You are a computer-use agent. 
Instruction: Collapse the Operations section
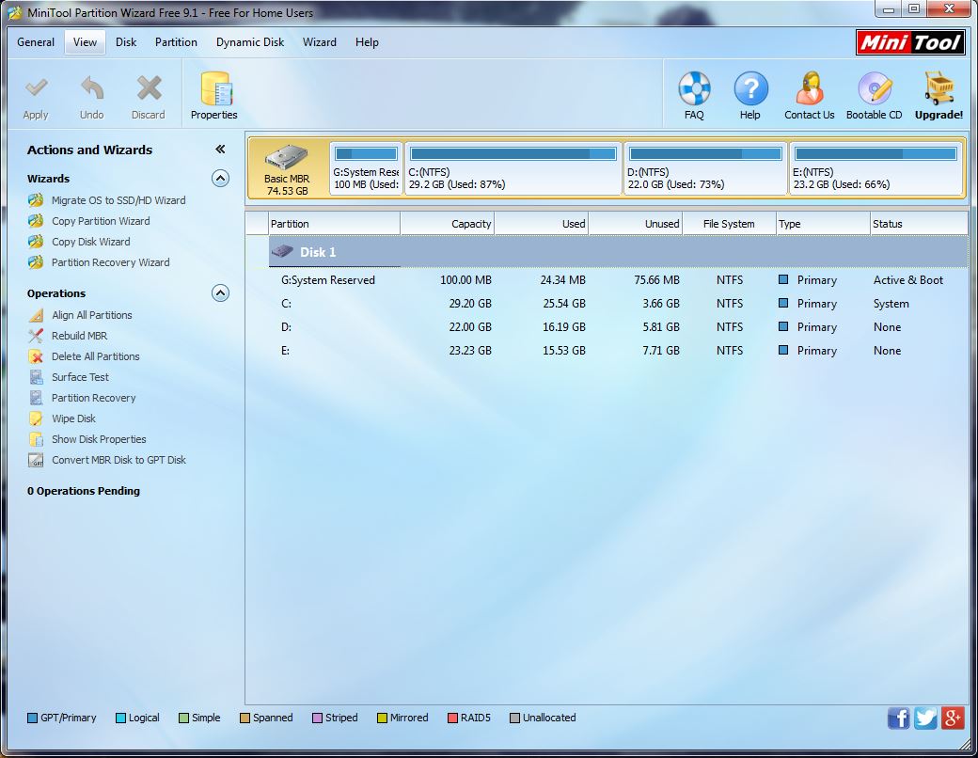tap(220, 293)
